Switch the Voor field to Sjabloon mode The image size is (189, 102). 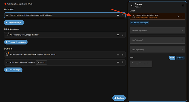(180, 58)
